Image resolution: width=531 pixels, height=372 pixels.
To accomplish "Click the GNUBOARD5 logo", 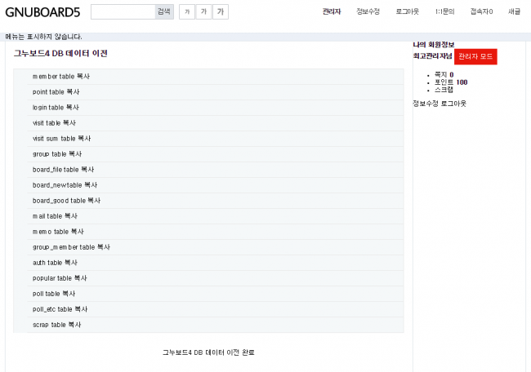I will point(42,12).
